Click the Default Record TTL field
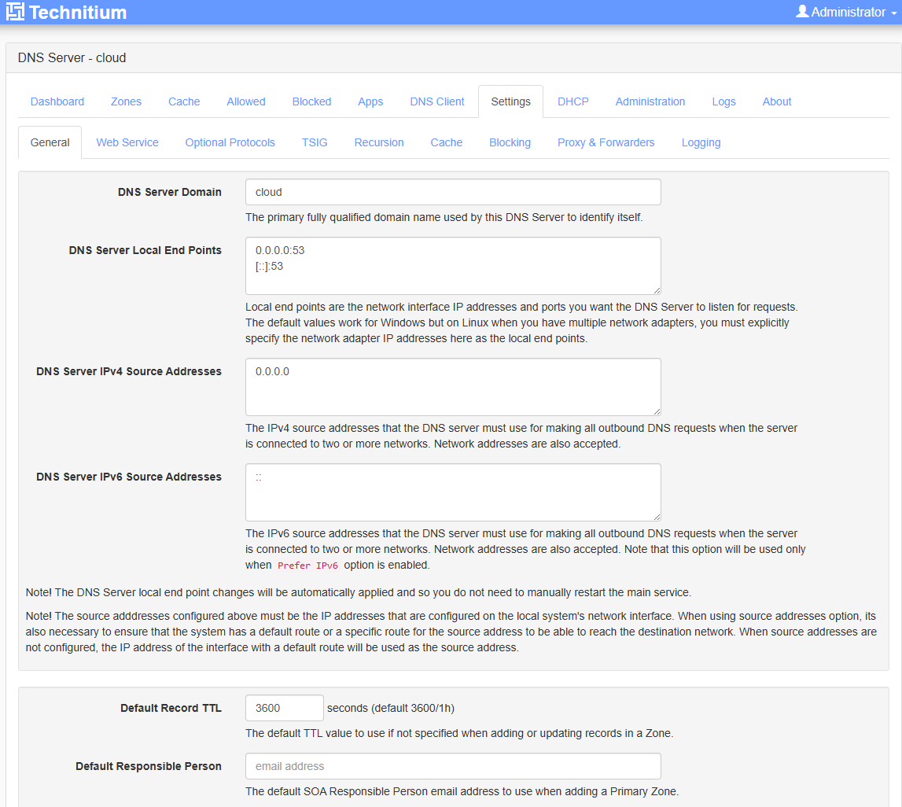The width and height of the screenshot is (902, 807). click(x=284, y=708)
